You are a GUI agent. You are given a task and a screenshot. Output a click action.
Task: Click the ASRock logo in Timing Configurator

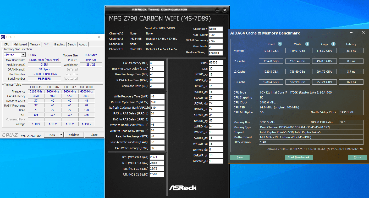click(183, 188)
